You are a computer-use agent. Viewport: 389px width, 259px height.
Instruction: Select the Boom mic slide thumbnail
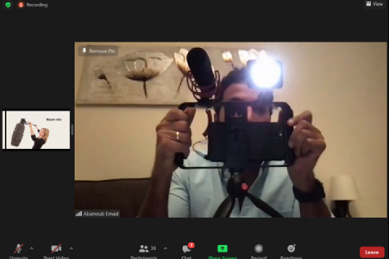pyautogui.click(x=36, y=129)
